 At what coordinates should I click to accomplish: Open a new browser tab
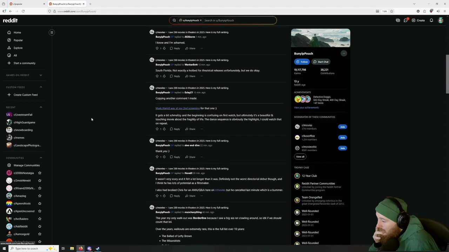90,4
